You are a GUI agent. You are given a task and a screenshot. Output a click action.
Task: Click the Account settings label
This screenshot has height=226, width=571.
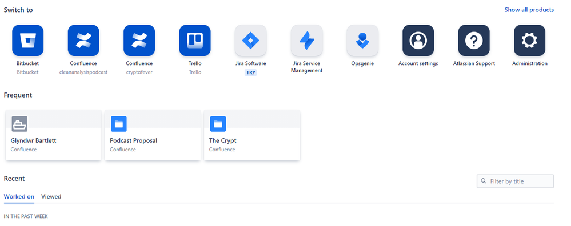[x=418, y=63]
